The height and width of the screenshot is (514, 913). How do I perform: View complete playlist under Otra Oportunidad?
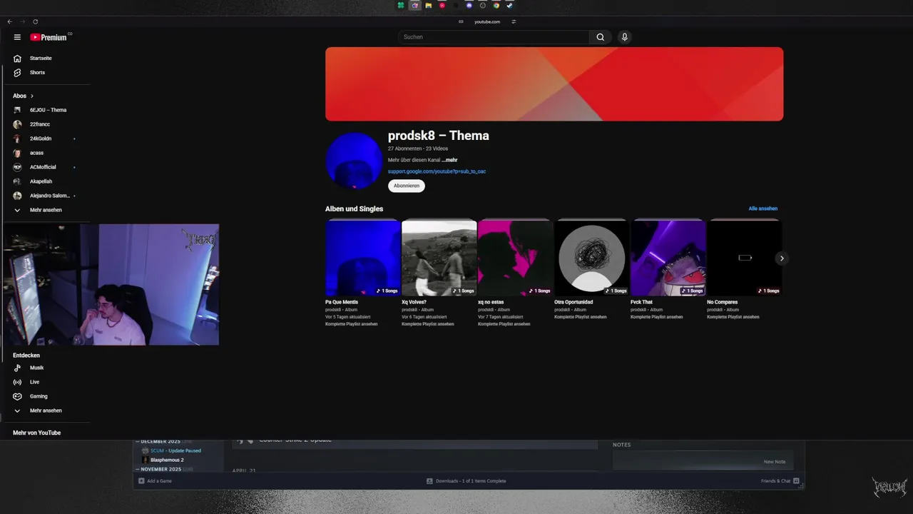[581, 317]
